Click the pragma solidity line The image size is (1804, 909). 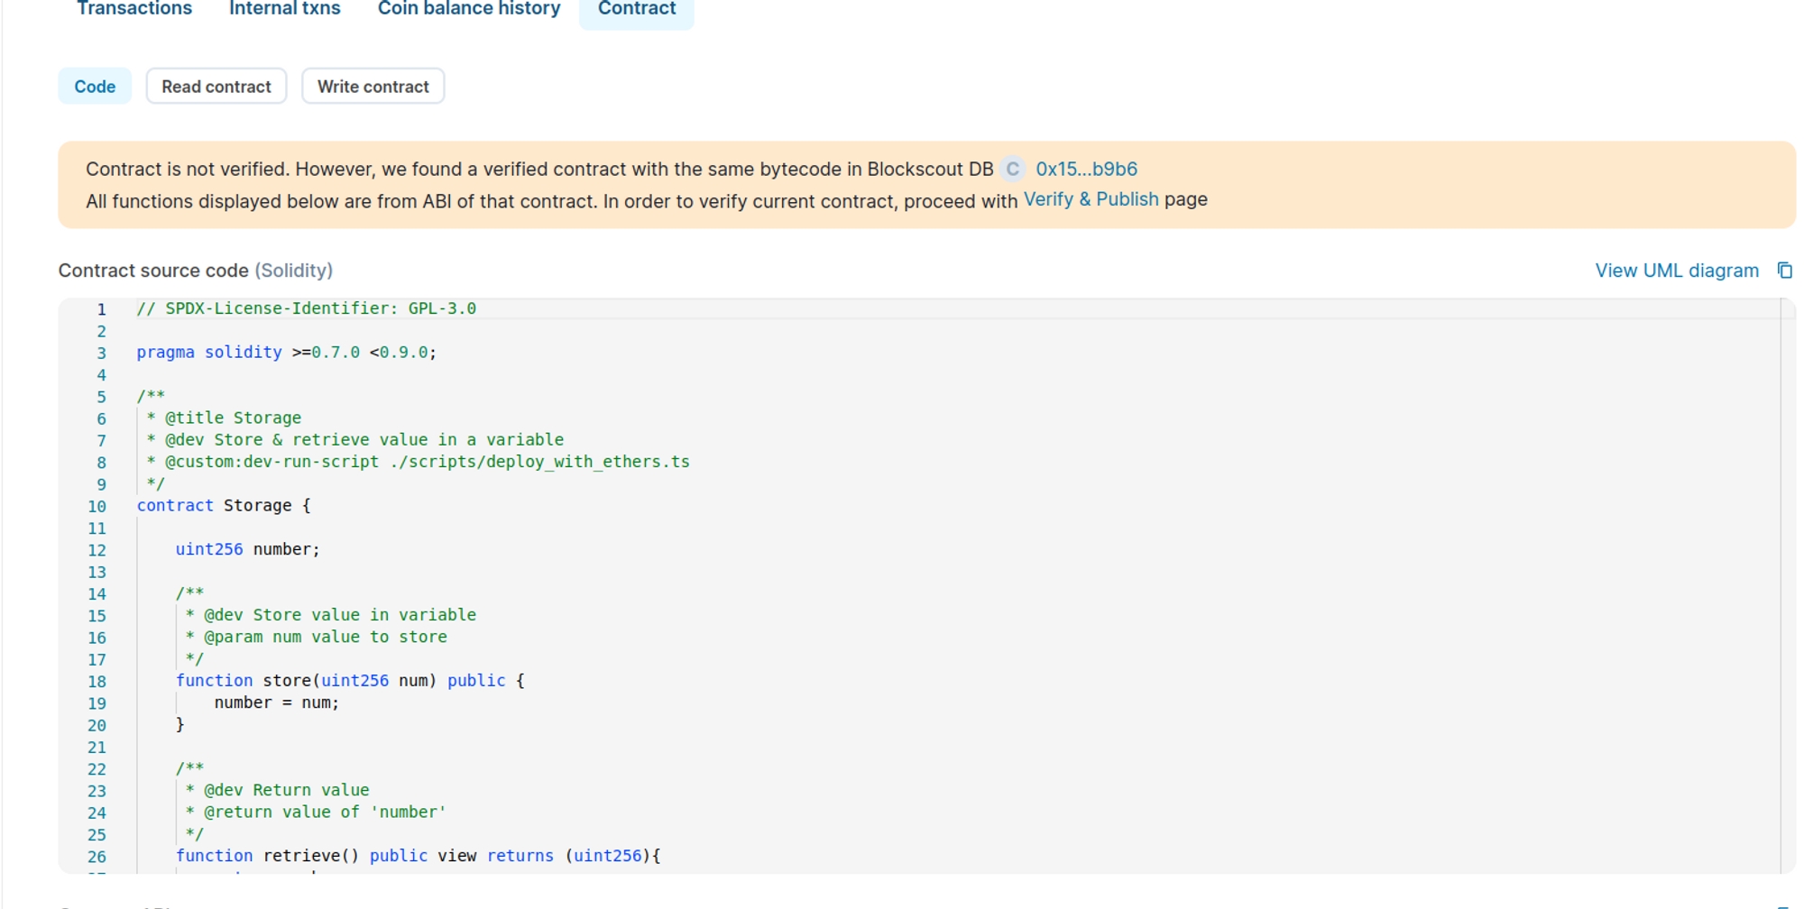(x=286, y=353)
